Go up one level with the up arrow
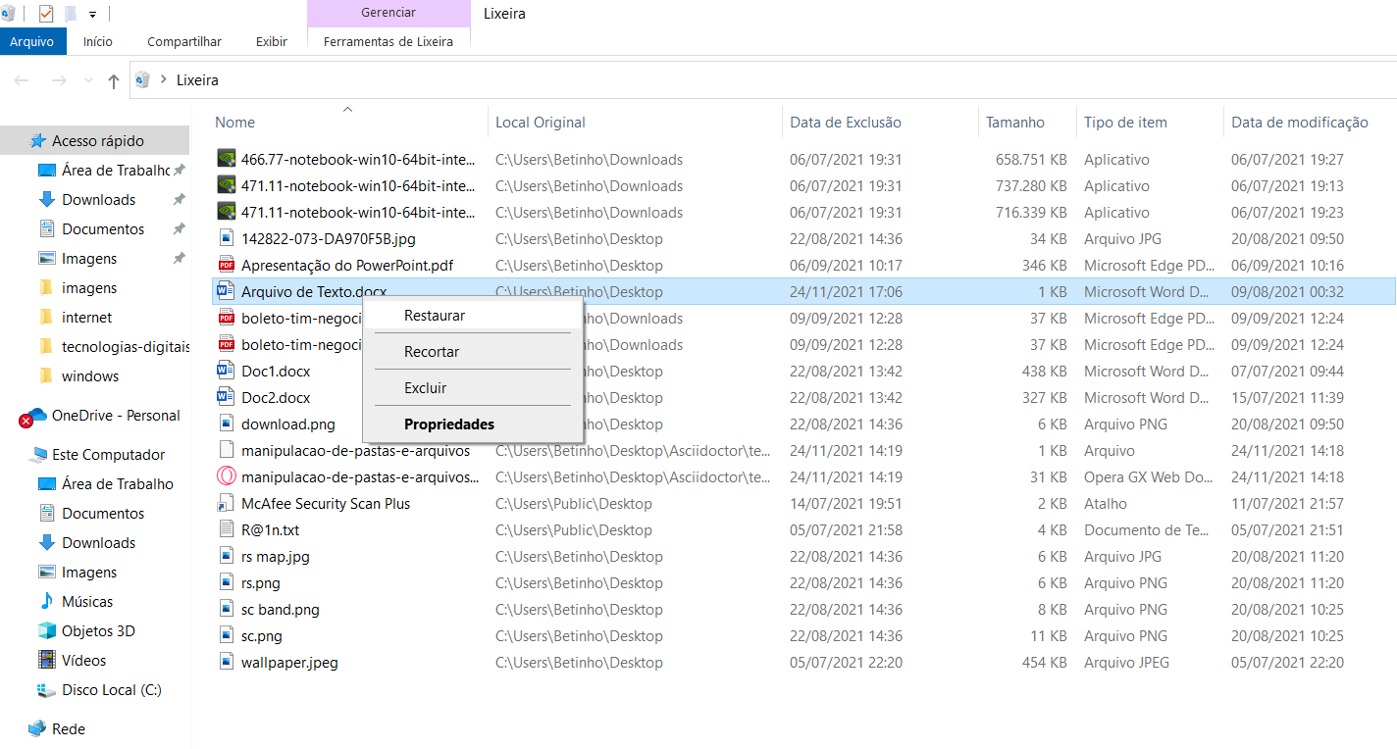The width and height of the screenshot is (1397, 749). [114, 80]
